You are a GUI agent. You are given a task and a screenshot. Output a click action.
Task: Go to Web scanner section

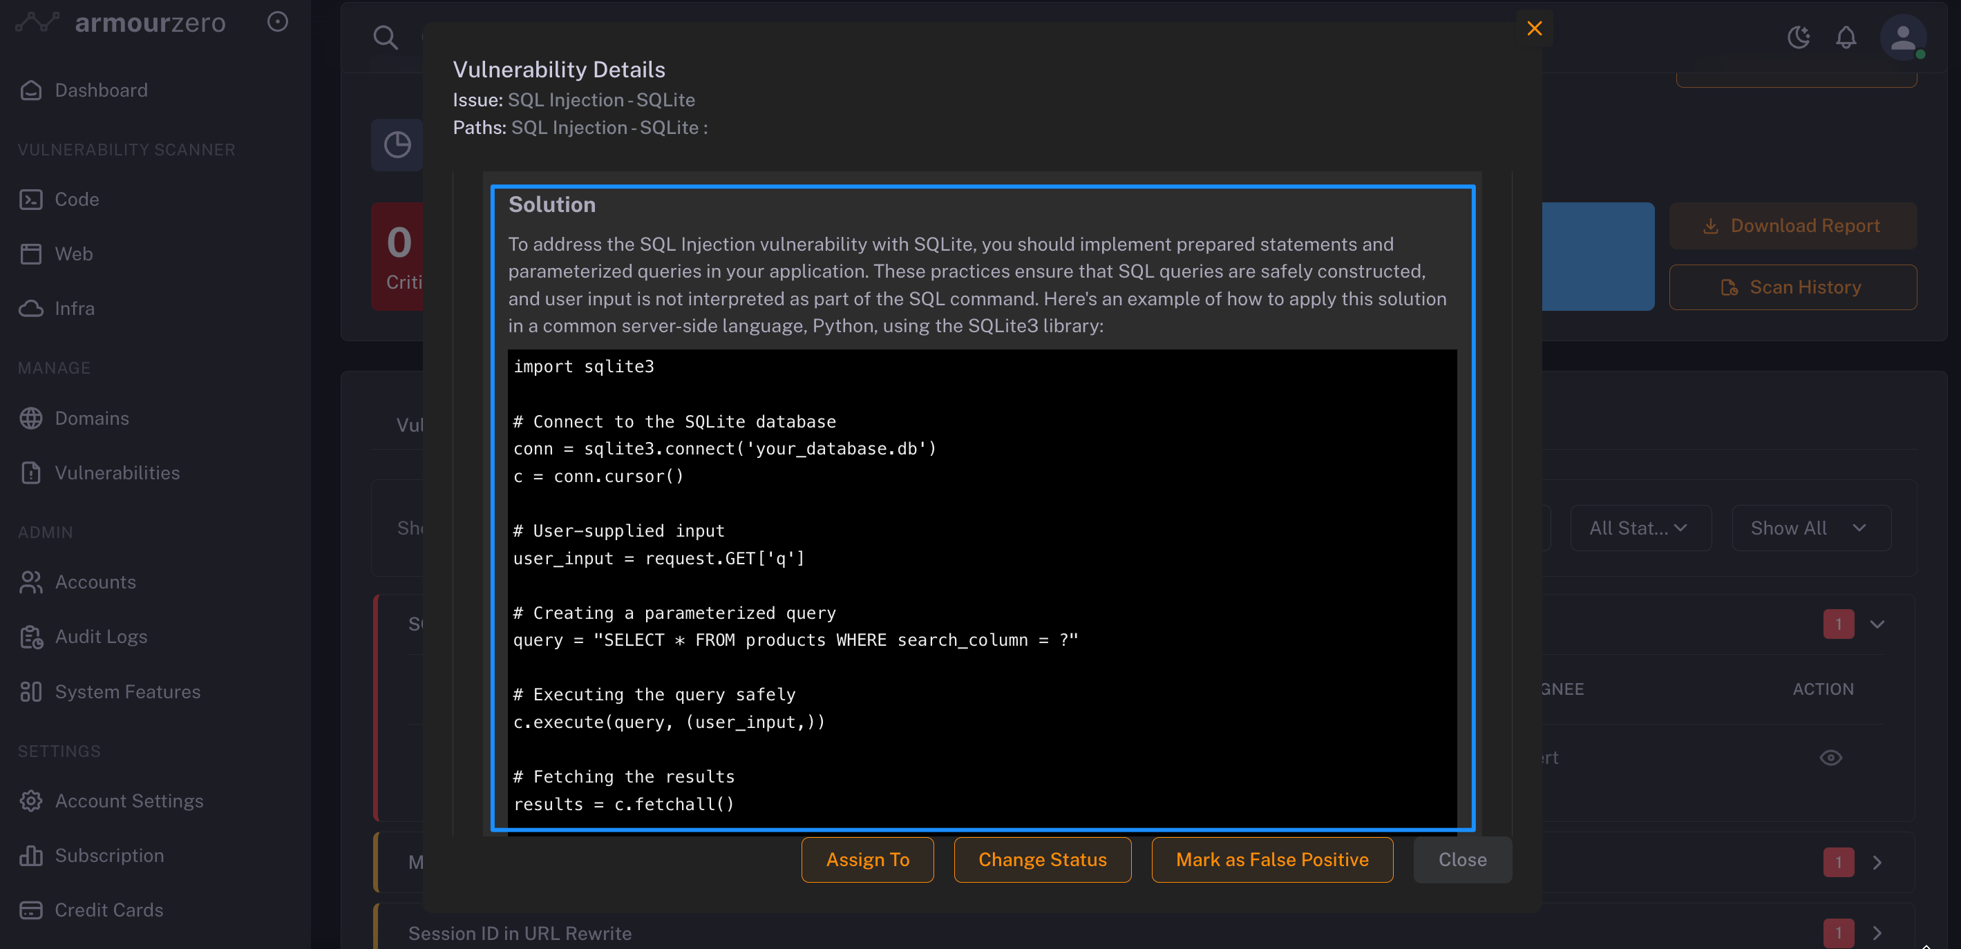pyautogui.click(x=74, y=254)
